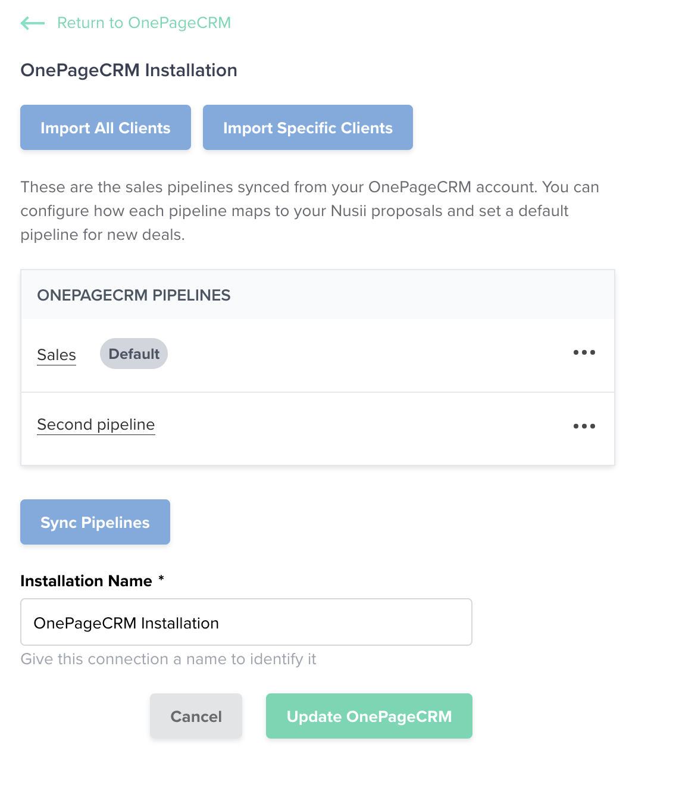
Task: Open the Sales pipeline details
Action: [x=57, y=355]
